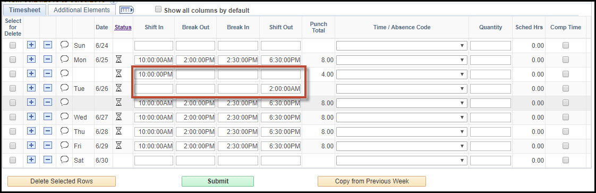
Task: Submit the timesheet
Action: point(218,181)
